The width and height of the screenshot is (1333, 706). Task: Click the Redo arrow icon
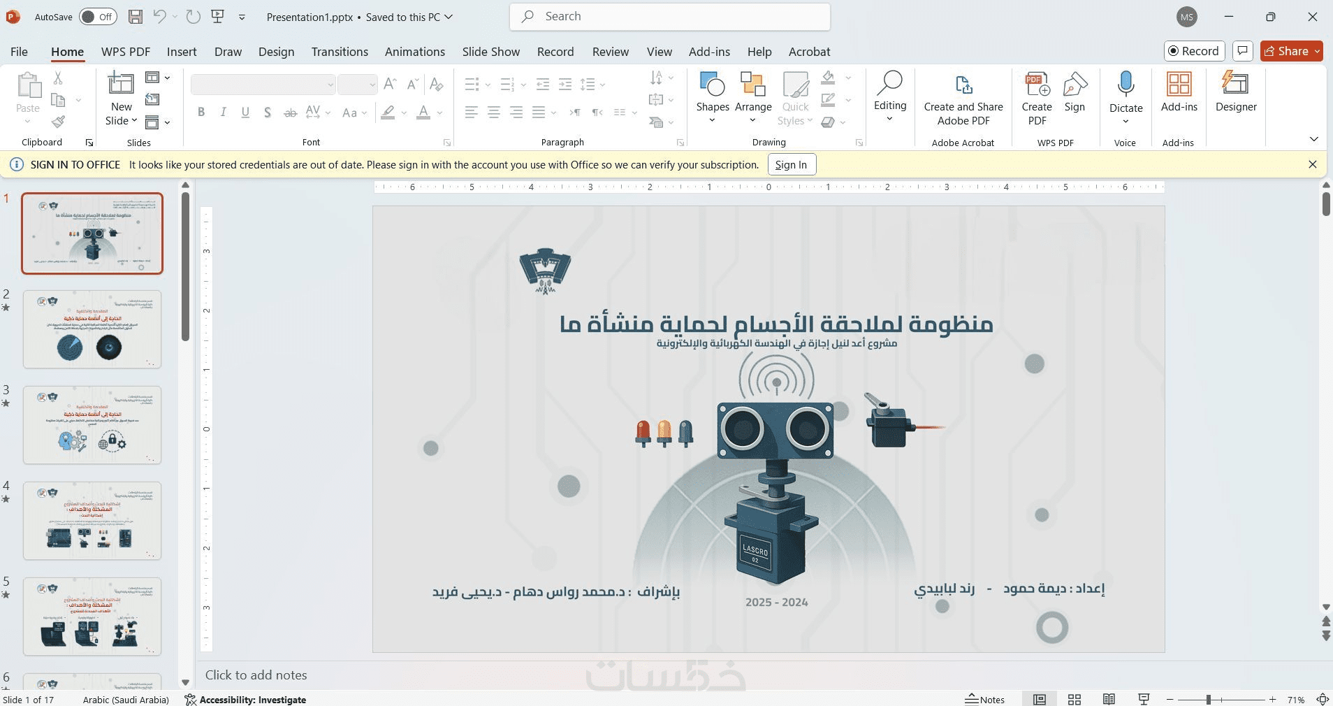pos(194,17)
